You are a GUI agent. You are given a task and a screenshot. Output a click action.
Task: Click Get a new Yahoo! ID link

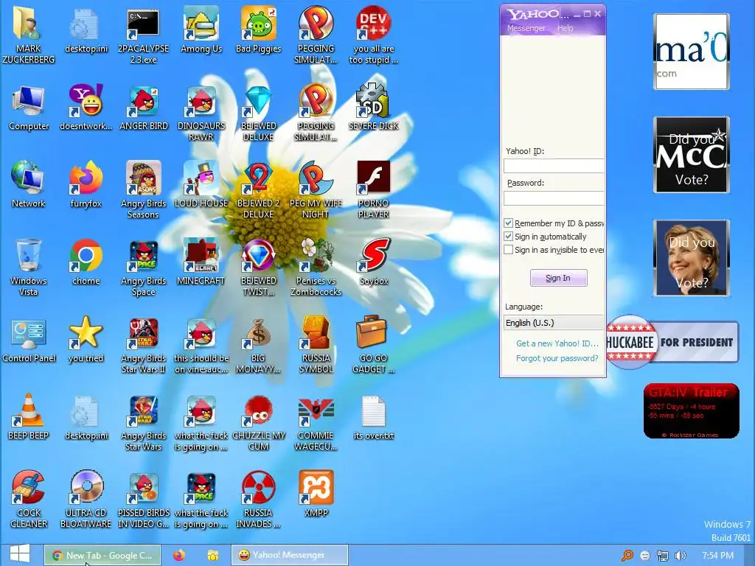tap(557, 343)
